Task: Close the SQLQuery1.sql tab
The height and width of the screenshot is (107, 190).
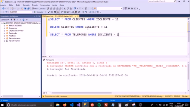Action: (78, 16)
